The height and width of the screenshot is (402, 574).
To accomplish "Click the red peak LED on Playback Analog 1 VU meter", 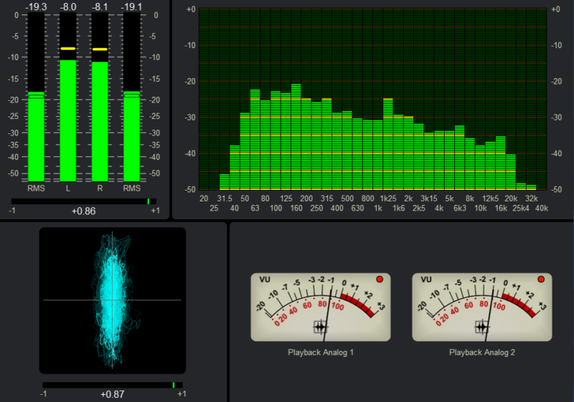I will coord(380,279).
